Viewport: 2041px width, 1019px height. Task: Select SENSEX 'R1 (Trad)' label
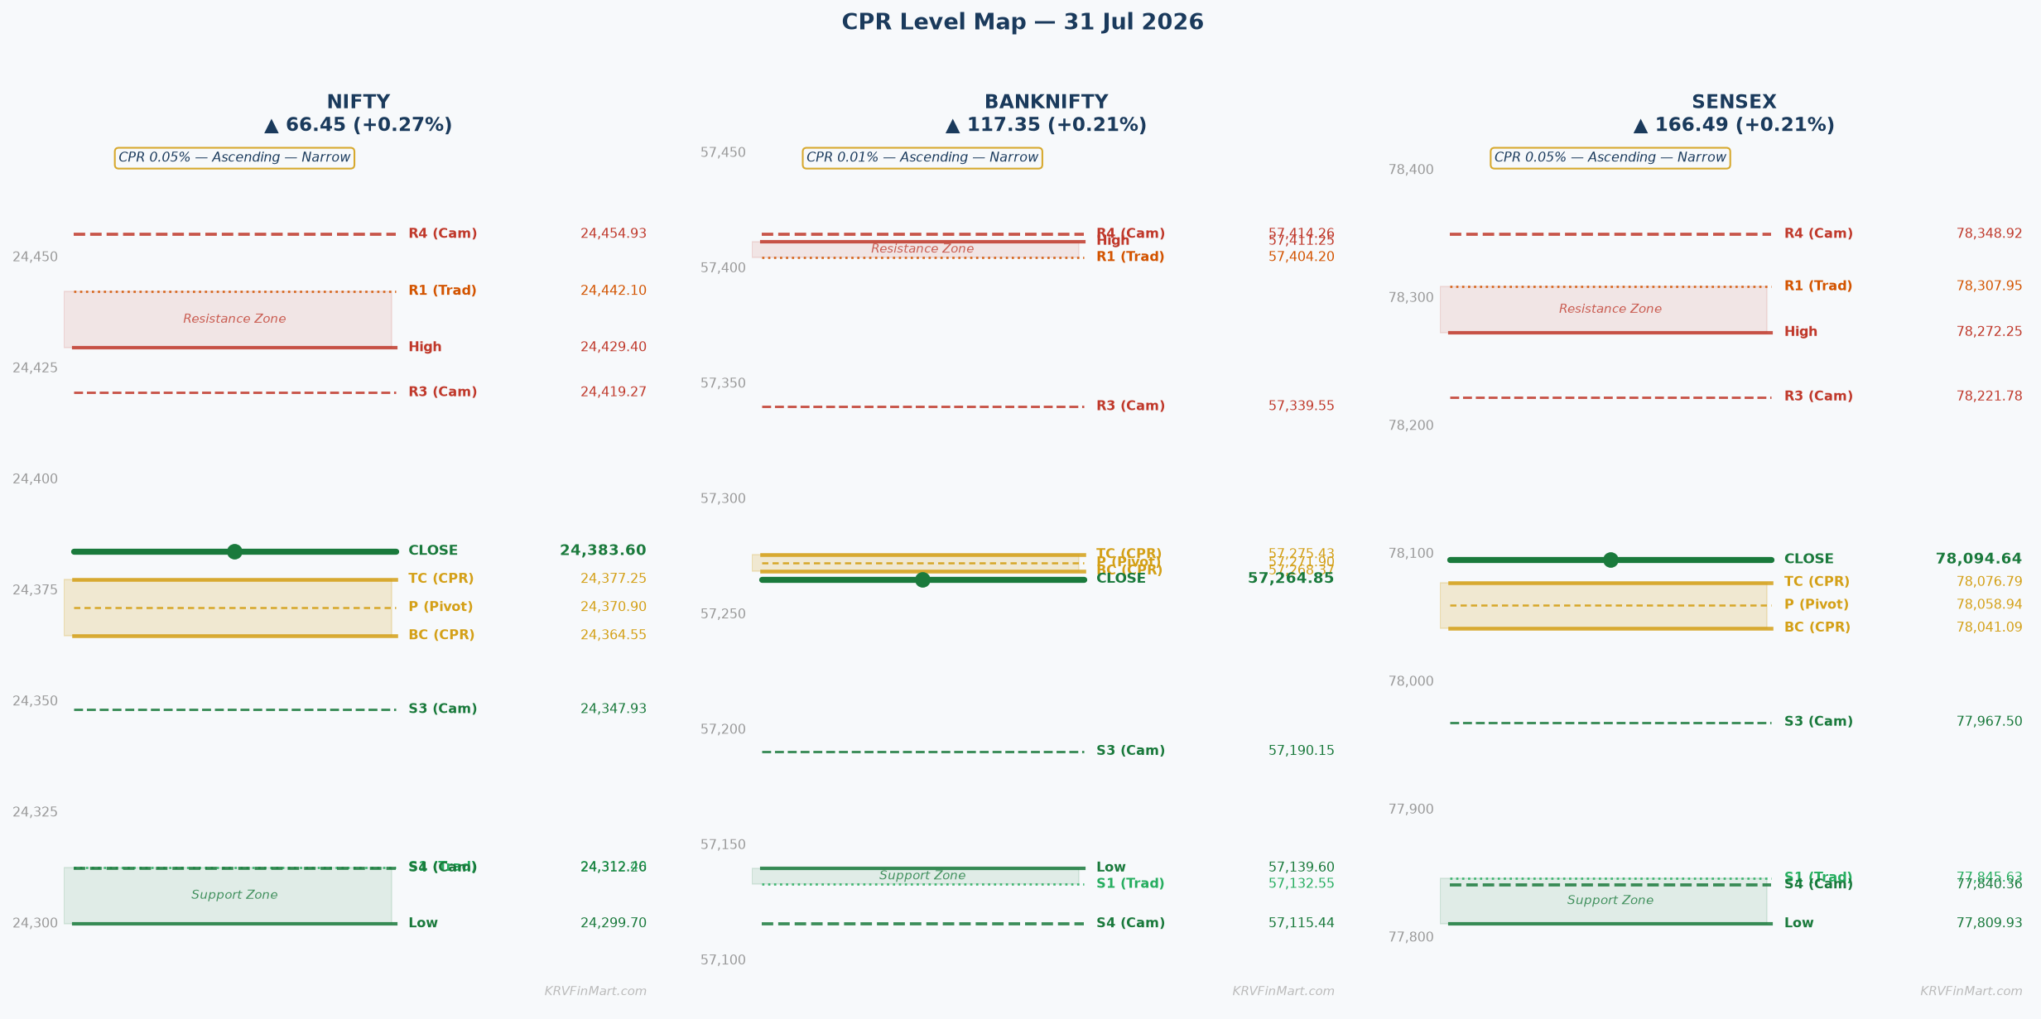1818,286
